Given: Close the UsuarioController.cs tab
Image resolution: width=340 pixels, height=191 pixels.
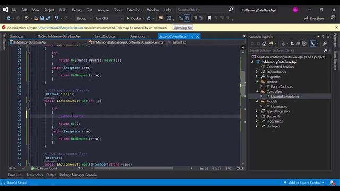Looking at the screenshot, I should point(197,37).
